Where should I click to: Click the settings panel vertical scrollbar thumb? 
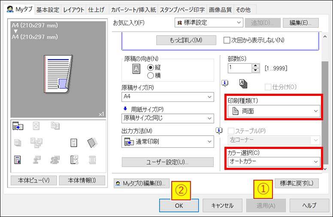325,113
